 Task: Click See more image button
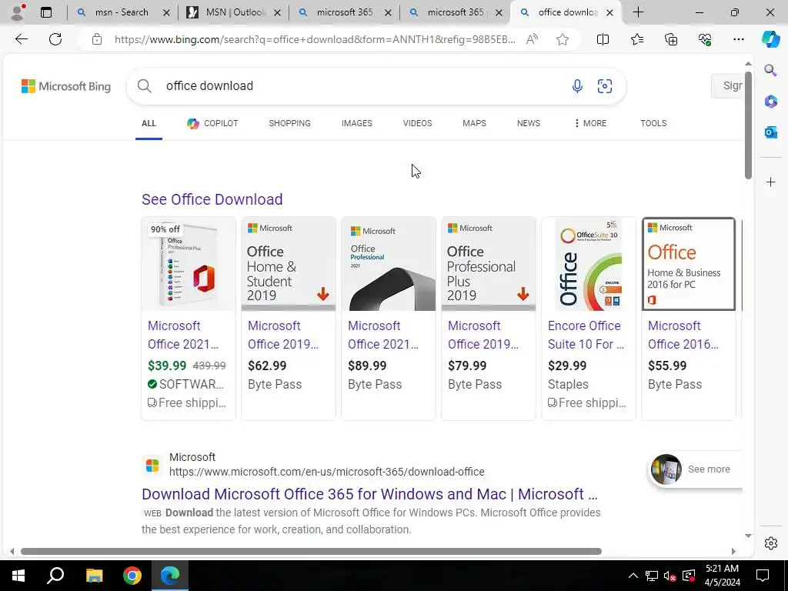[x=696, y=469]
